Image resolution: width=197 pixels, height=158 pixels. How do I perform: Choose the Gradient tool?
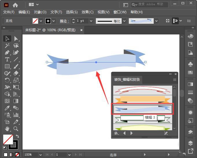click(x=16, y=101)
